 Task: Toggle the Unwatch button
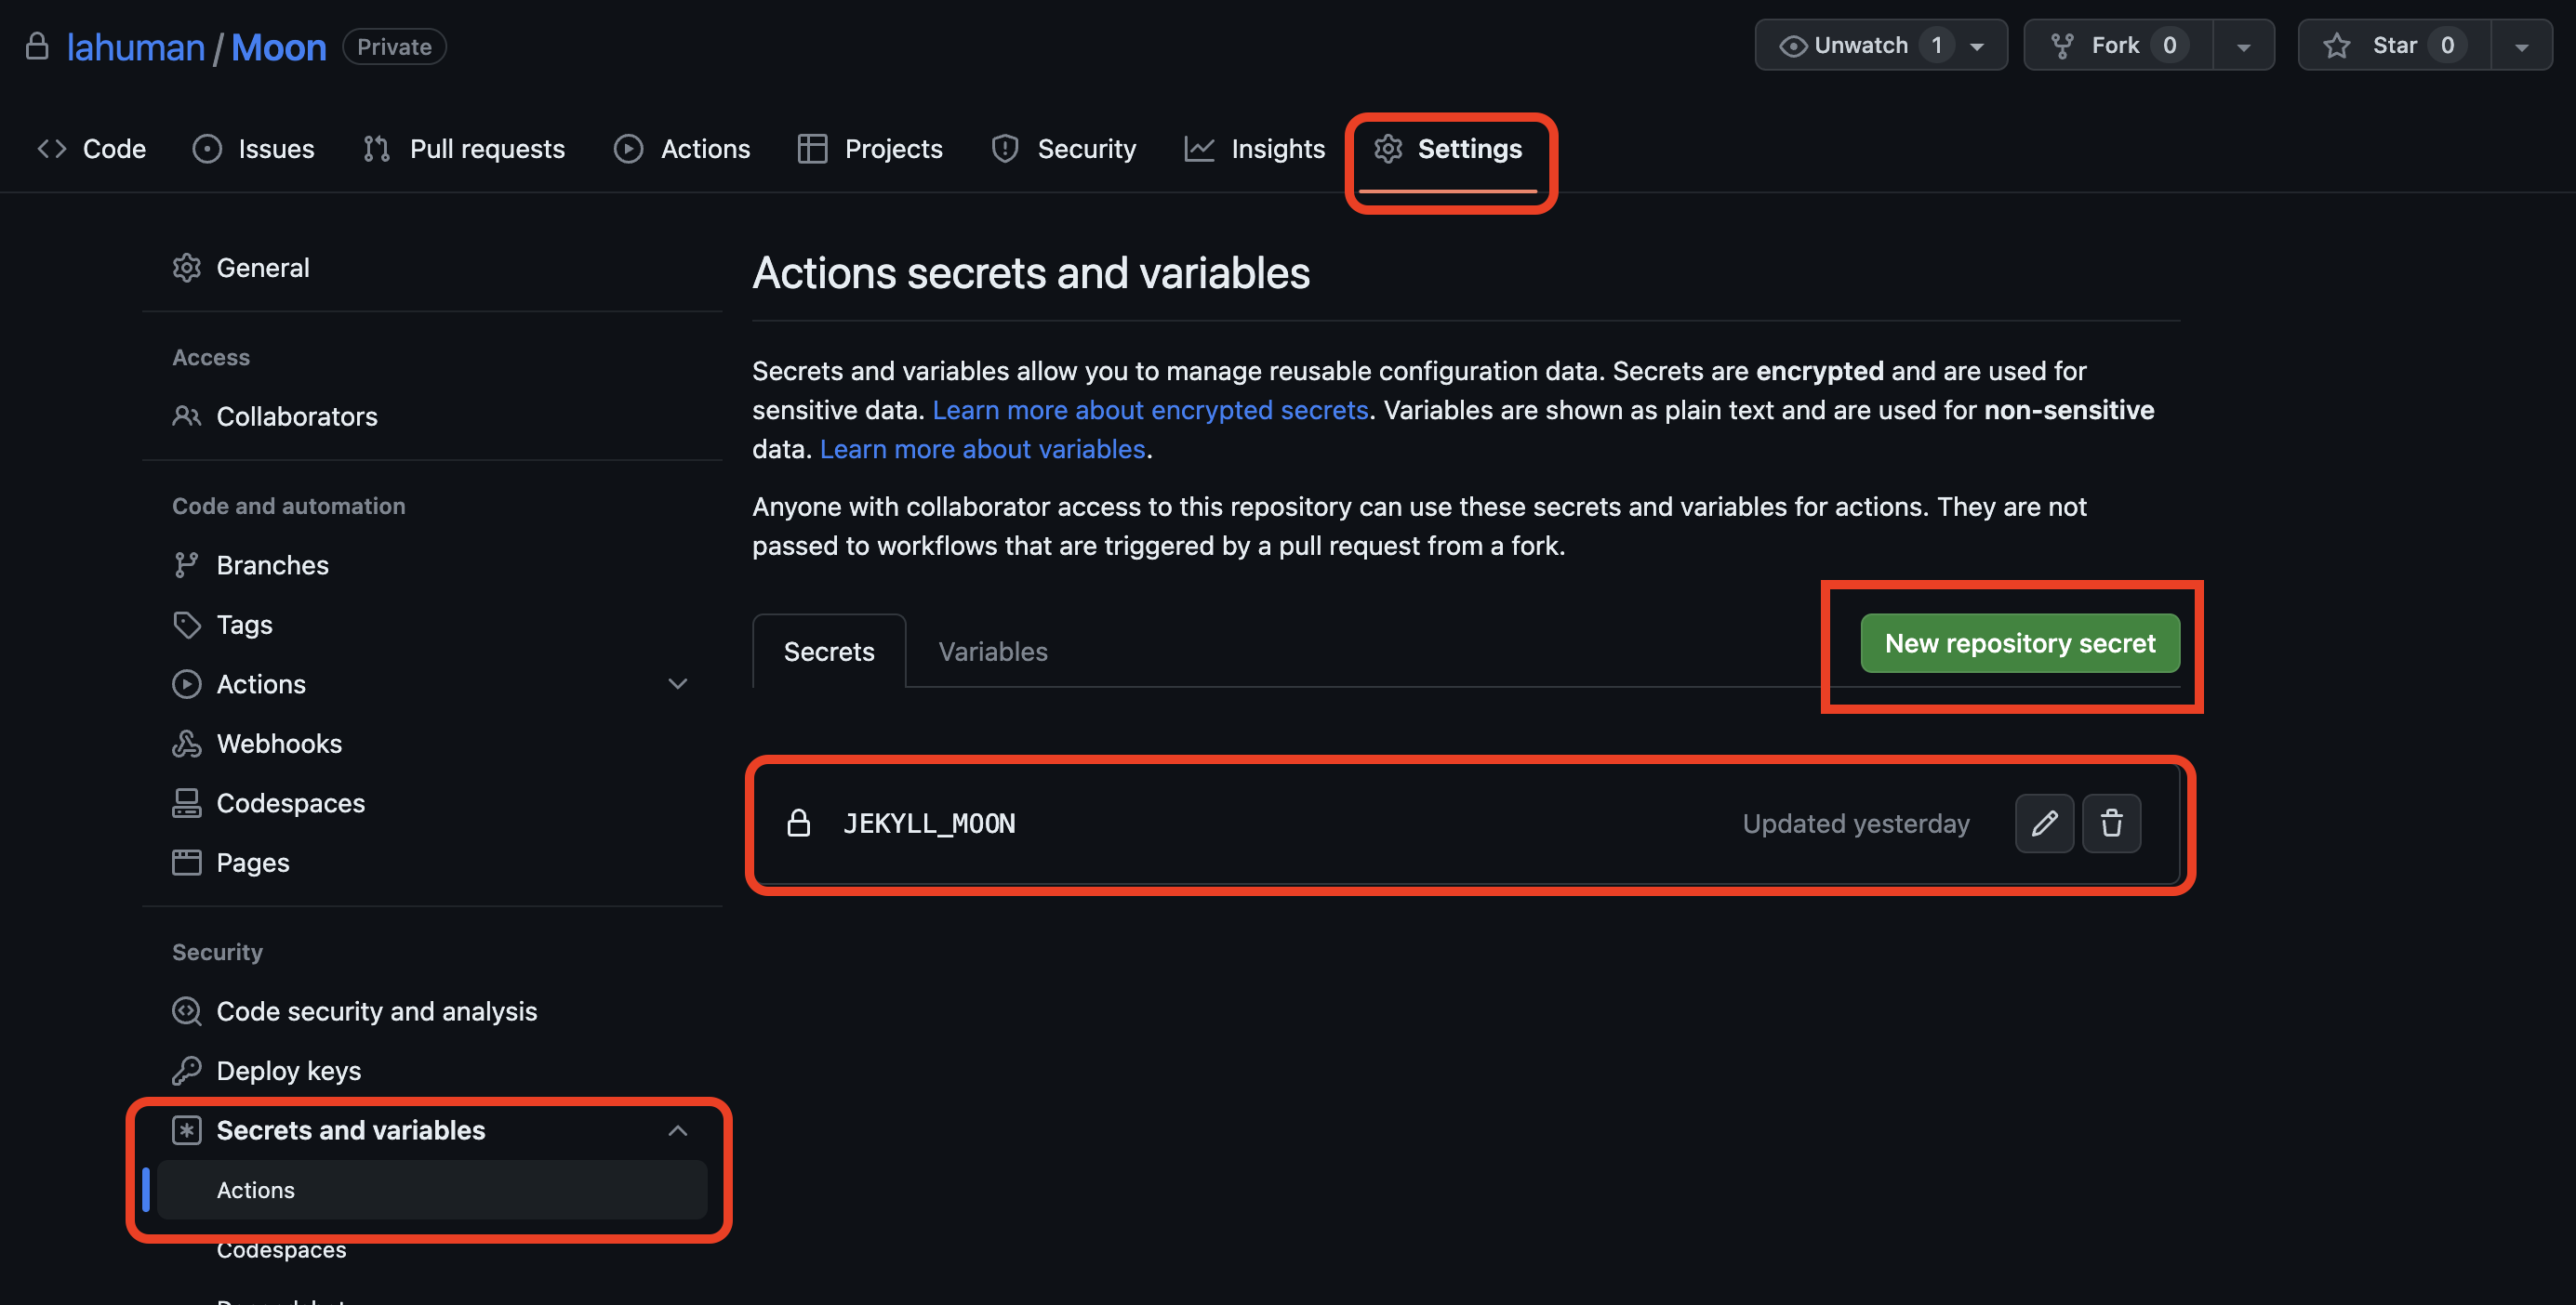click(x=1858, y=46)
